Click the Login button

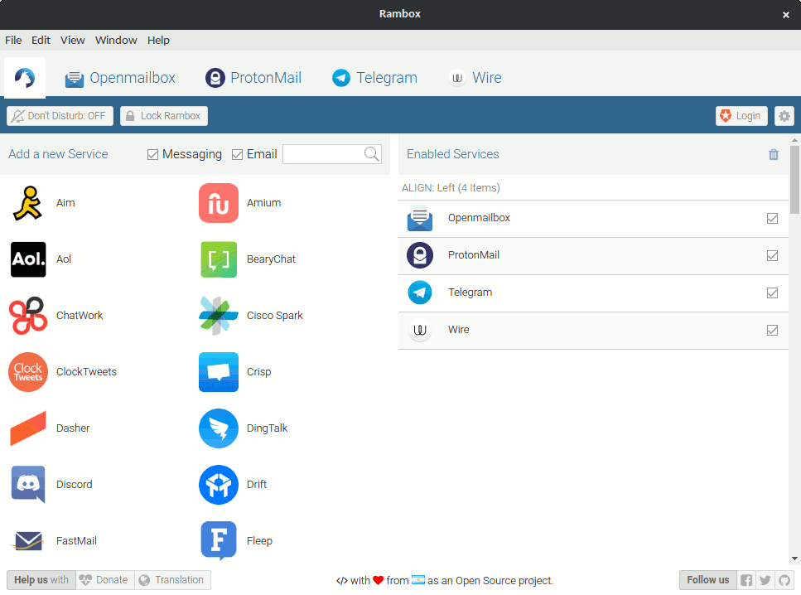click(741, 116)
